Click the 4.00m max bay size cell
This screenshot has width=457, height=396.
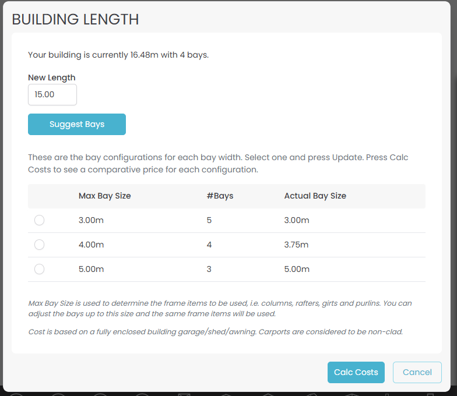click(91, 245)
